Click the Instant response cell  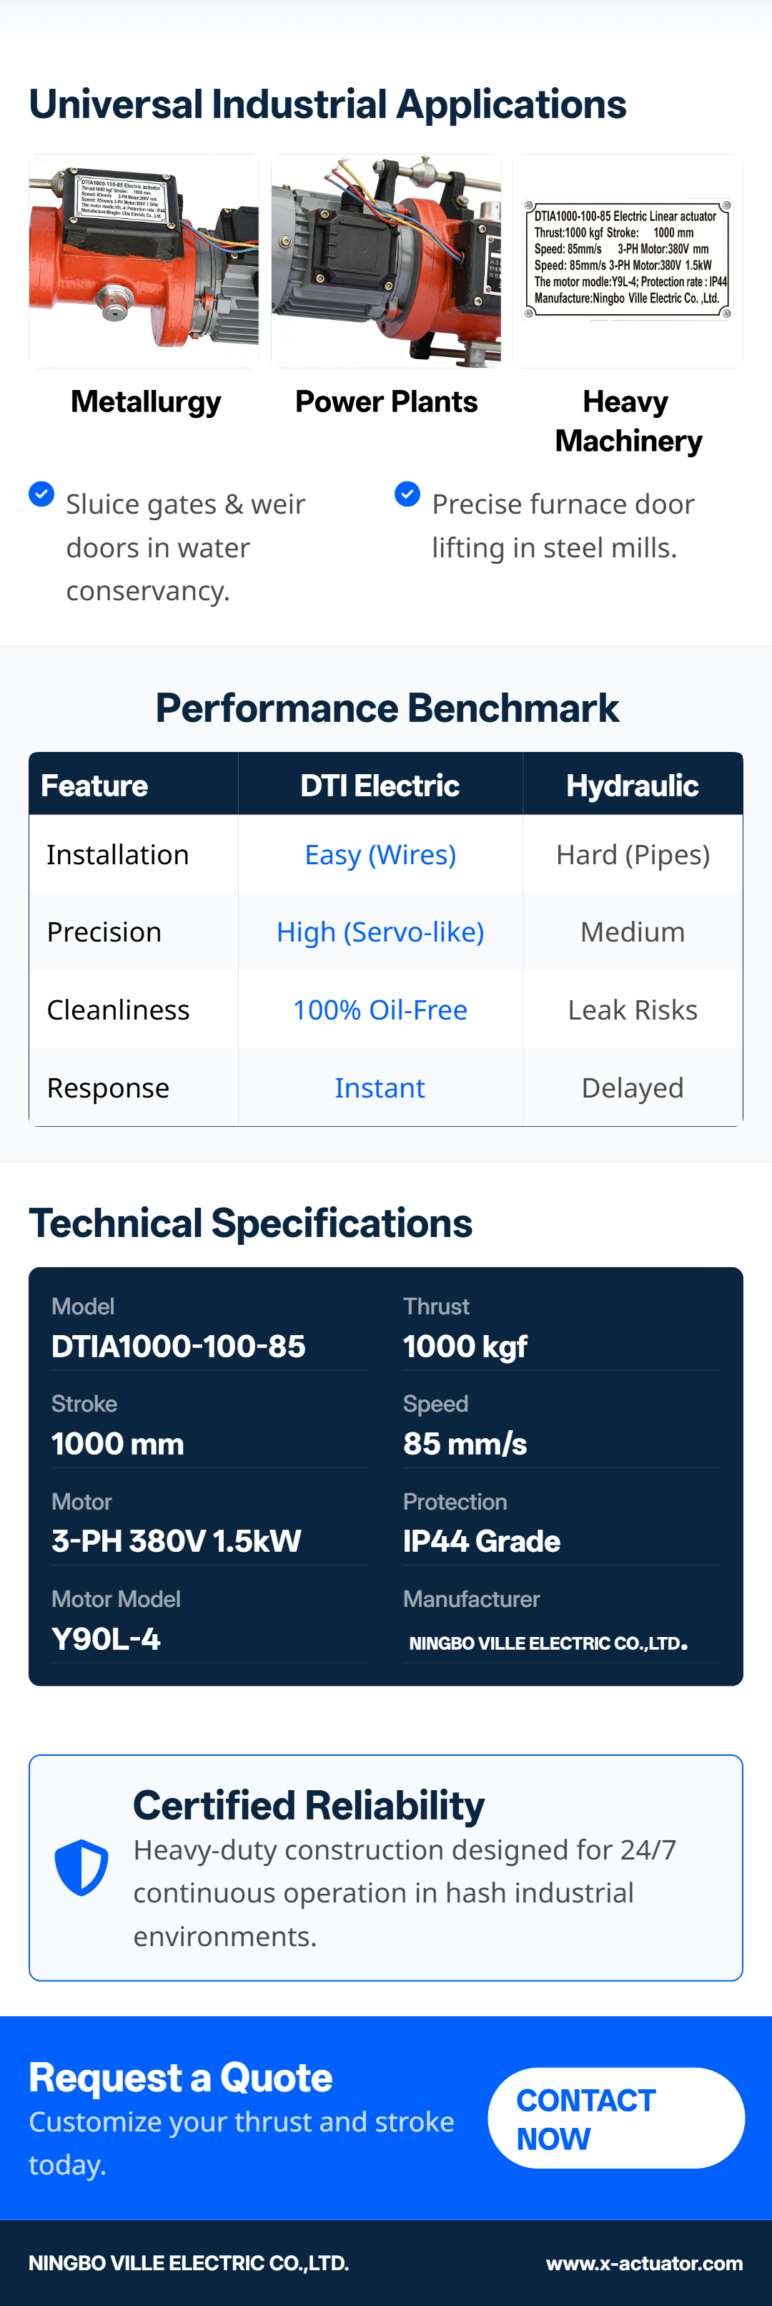point(380,1088)
